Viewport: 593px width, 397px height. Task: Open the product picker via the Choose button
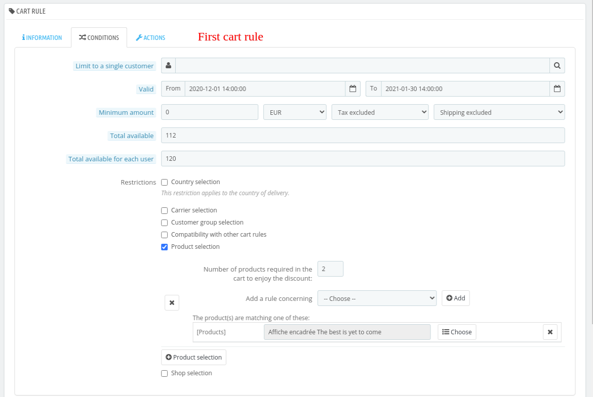point(456,332)
